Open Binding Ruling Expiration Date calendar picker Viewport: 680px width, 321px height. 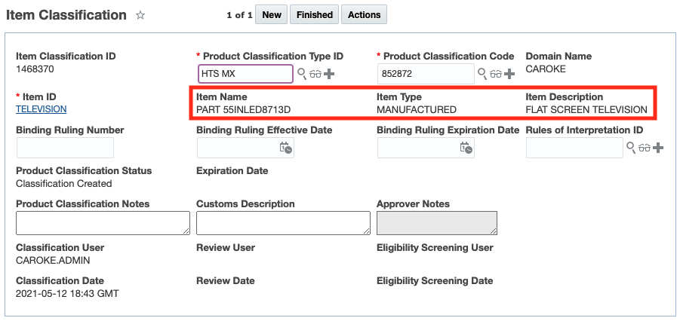click(466, 148)
